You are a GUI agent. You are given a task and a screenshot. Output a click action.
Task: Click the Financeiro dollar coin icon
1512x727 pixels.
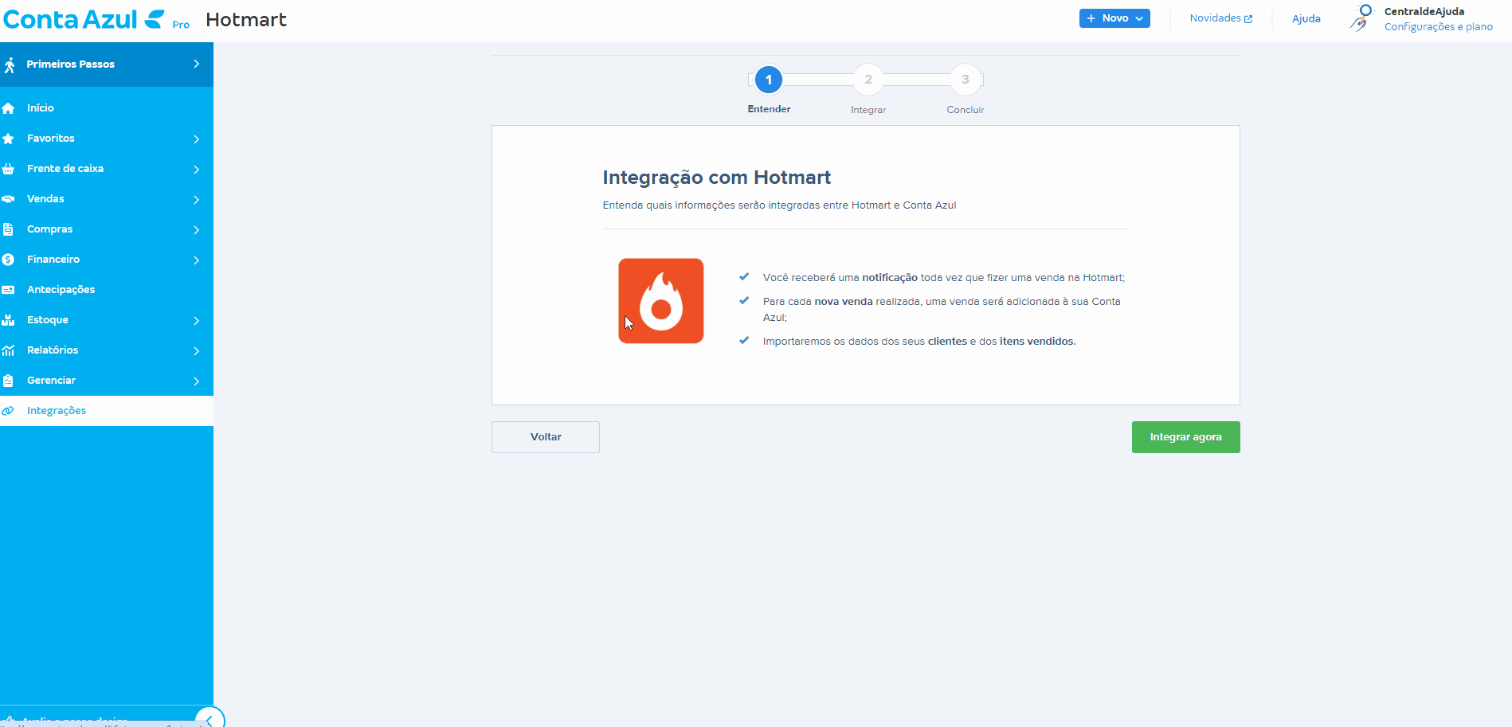pyautogui.click(x=9, y=260)
